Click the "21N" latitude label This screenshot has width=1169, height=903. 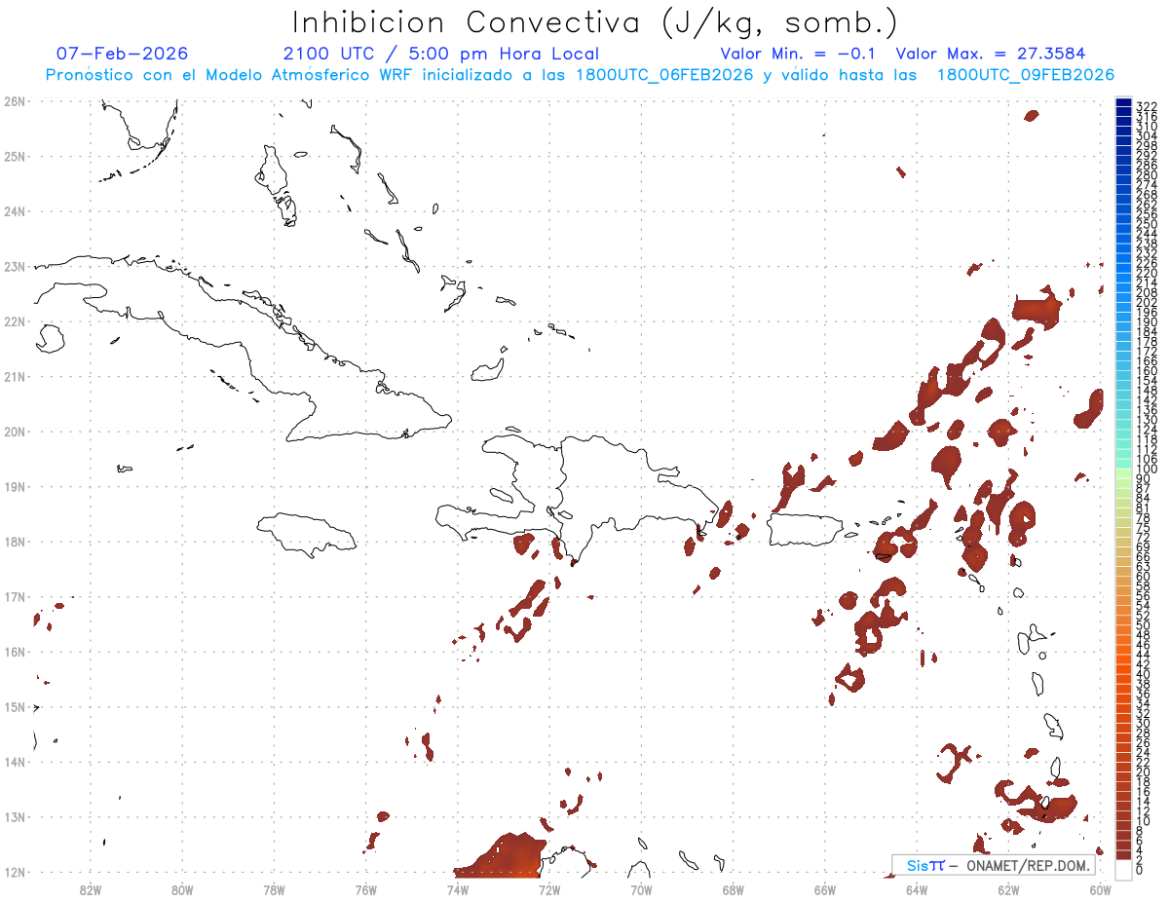[x=15, y=376]
